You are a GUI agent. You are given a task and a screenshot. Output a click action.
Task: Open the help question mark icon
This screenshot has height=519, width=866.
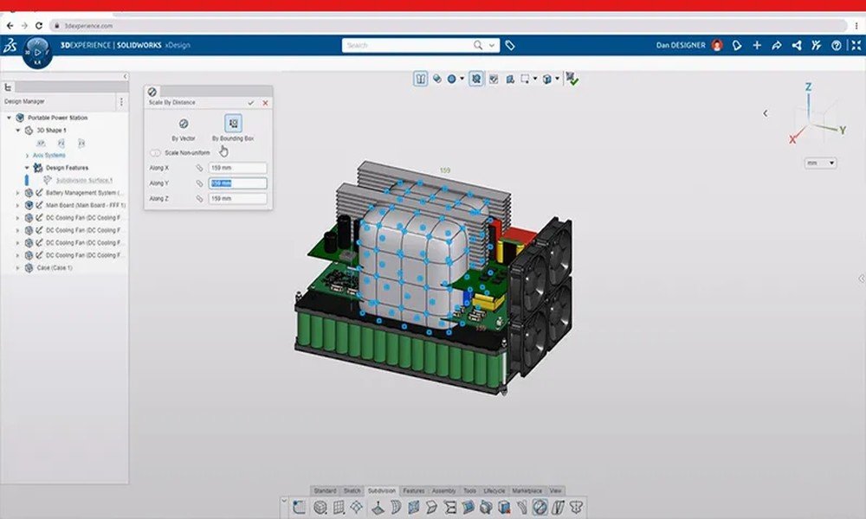[836, 45]
